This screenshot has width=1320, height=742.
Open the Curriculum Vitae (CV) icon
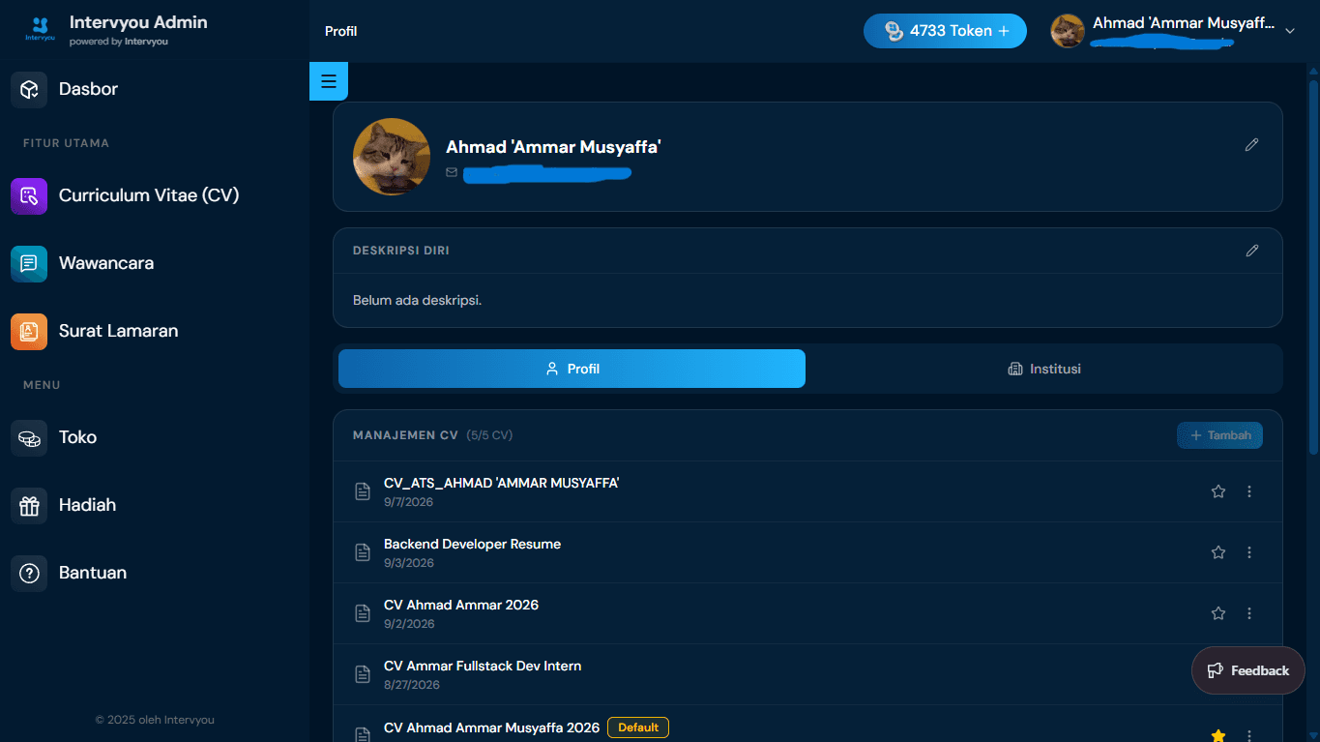click(x=29, y=195)
